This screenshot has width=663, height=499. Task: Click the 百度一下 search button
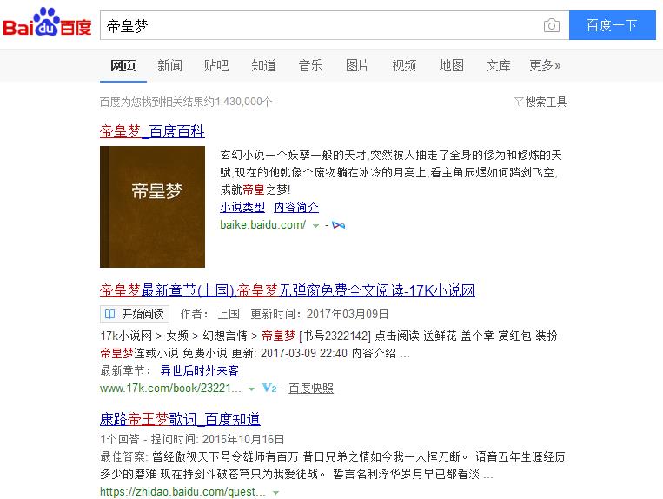(x=613, y=25)
